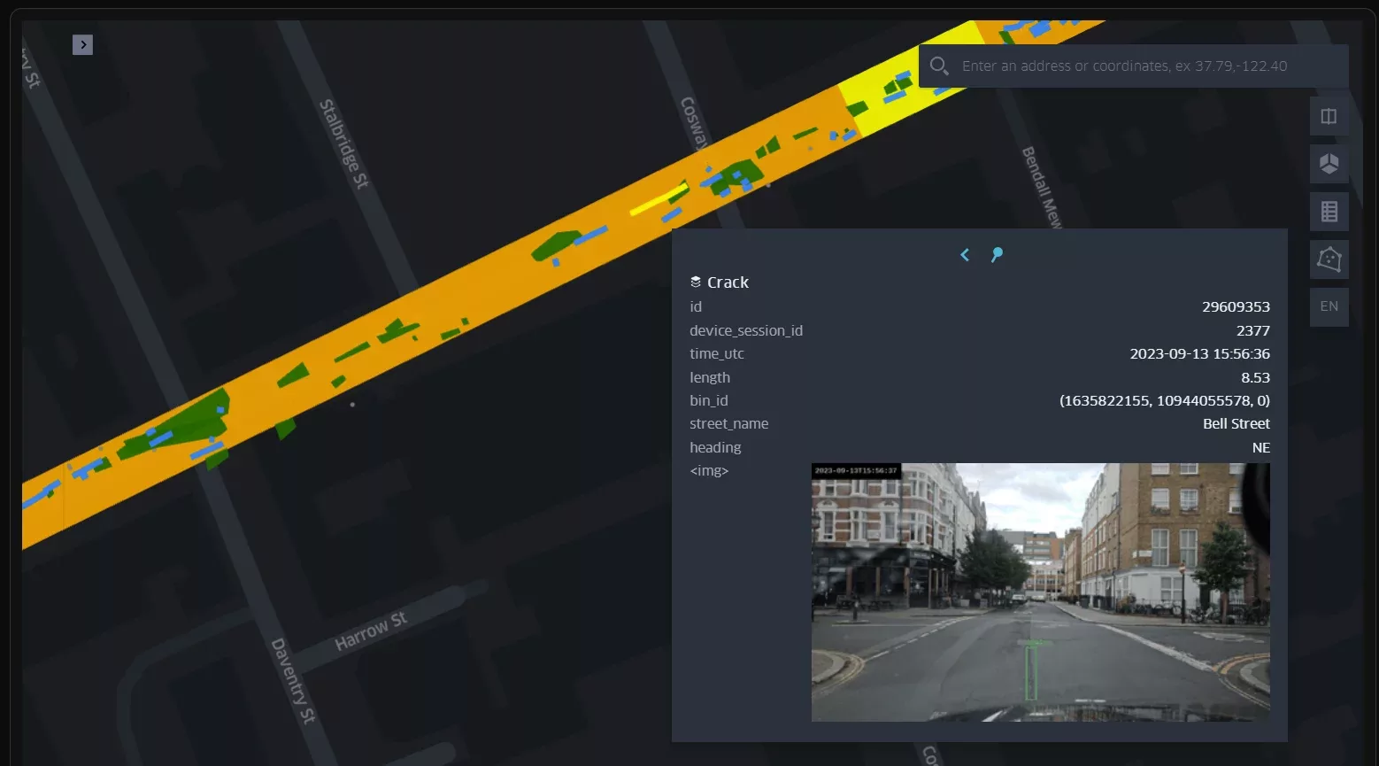The height and width of the screenshot is (766, 1379).
Task: Pin the Crack info popup
Action: click(x=997, y=255)
